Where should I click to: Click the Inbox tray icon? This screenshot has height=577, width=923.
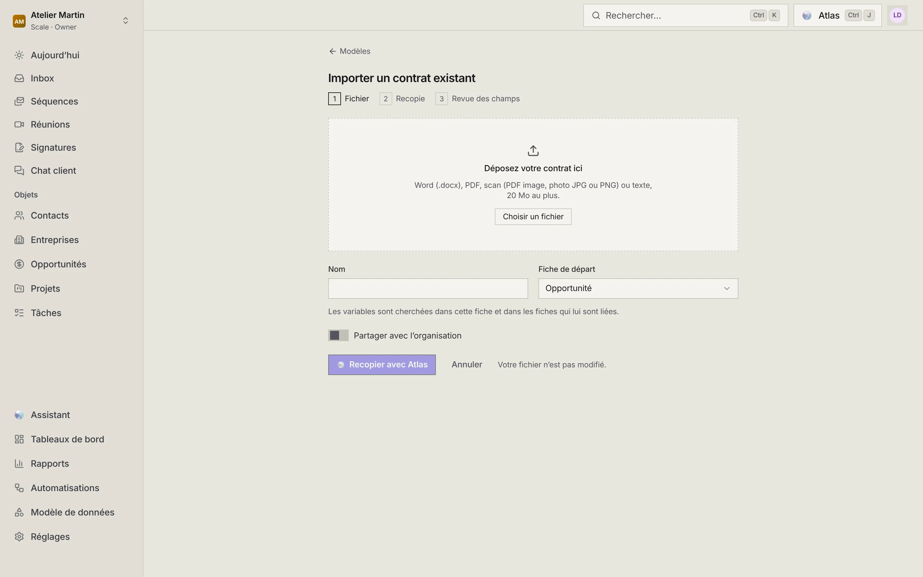click(19, 78)
